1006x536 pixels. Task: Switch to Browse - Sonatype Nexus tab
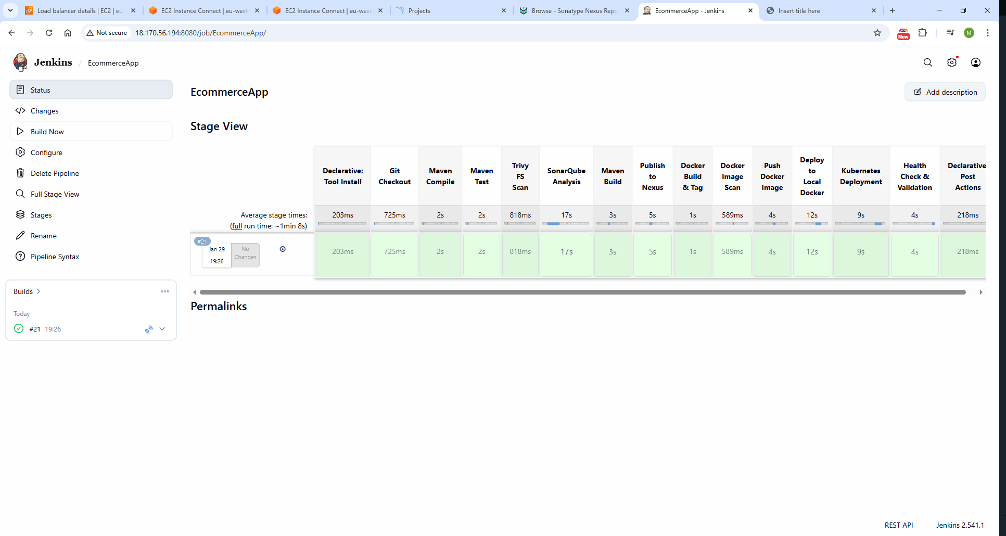pyautogui.click(x=575, y=10)
